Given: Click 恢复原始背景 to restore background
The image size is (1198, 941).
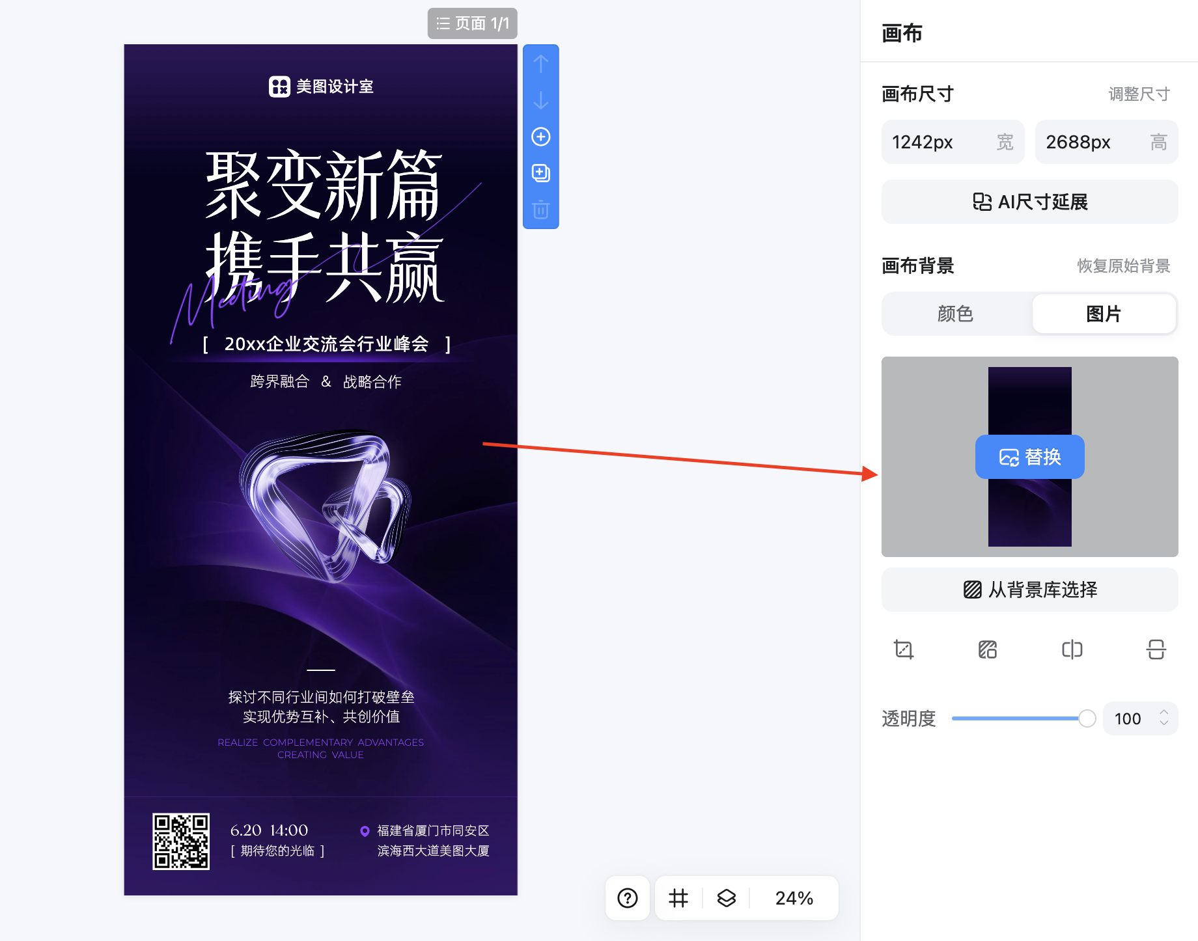Looking at the screenshot, I should tap(1122, 266).
